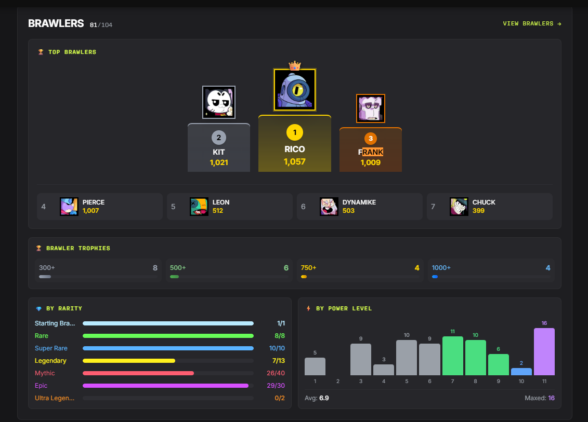Click the 81/104 brawler count

pos(101,25)
